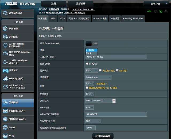Choose 2.4GHz in the band list
The image size is (171, 139).
click(x=91, y=50)
